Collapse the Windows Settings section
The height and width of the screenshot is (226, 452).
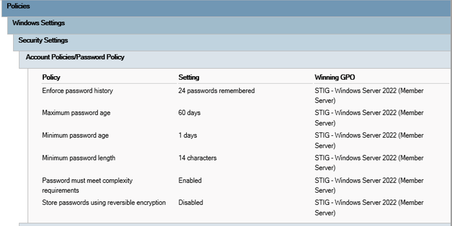(229, 26)
